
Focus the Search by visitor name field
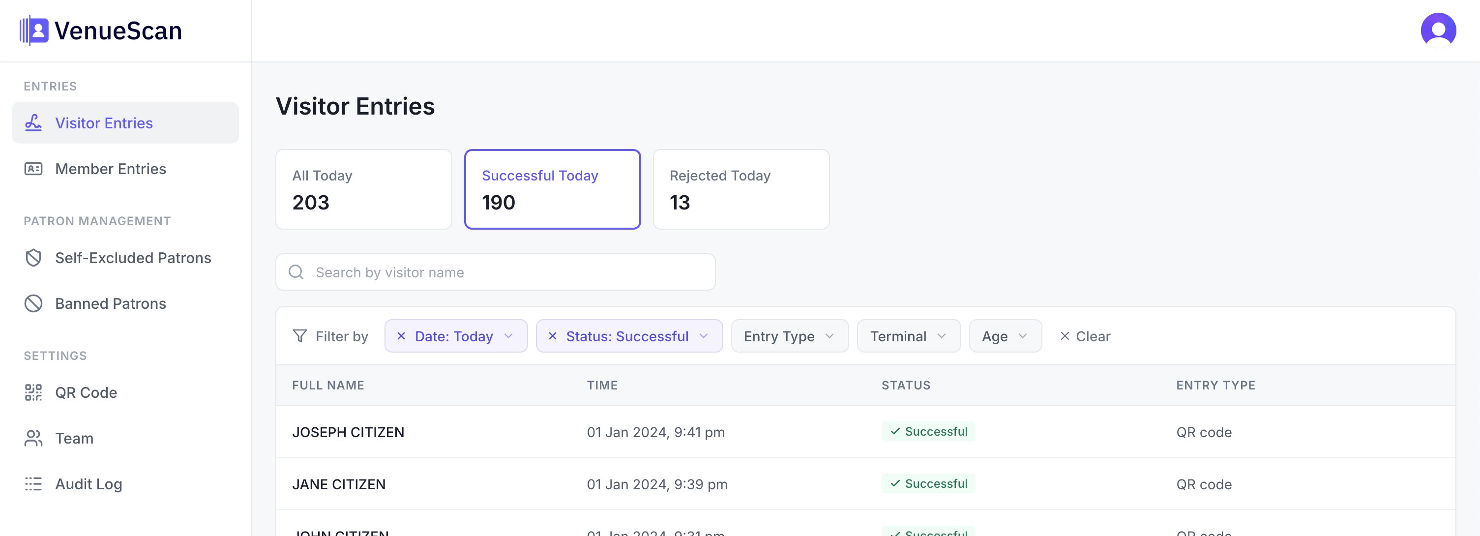pos(495,272)
